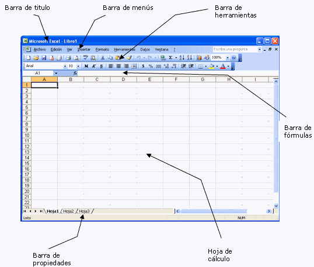Image resolution: width=314 pixels, height=267 pixels.
Task: Toggle italic formatting with the K button
Action: (94, 66)
